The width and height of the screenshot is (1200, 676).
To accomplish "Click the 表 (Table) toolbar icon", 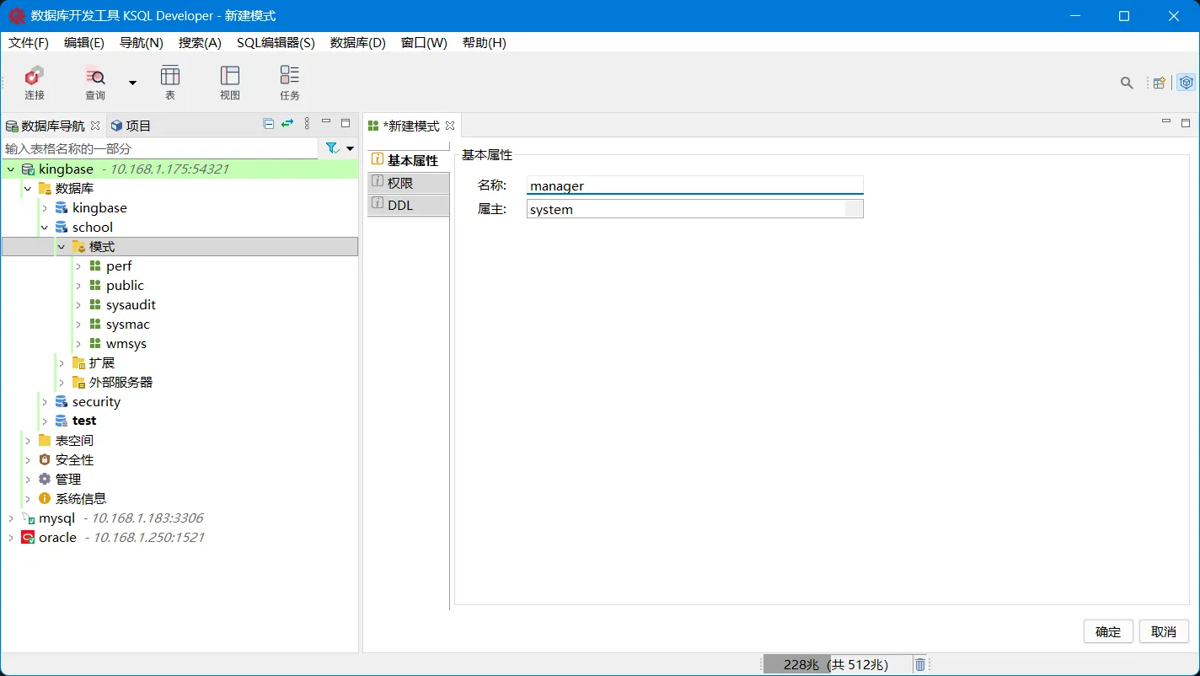I will 170,82.
